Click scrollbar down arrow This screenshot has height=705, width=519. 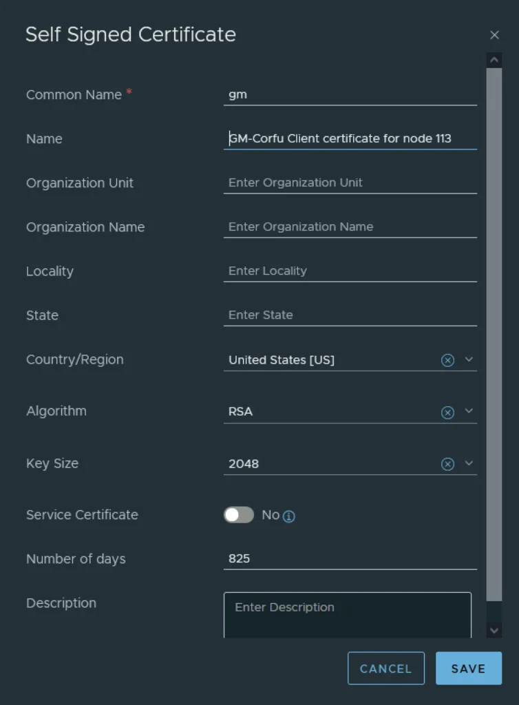494,631
